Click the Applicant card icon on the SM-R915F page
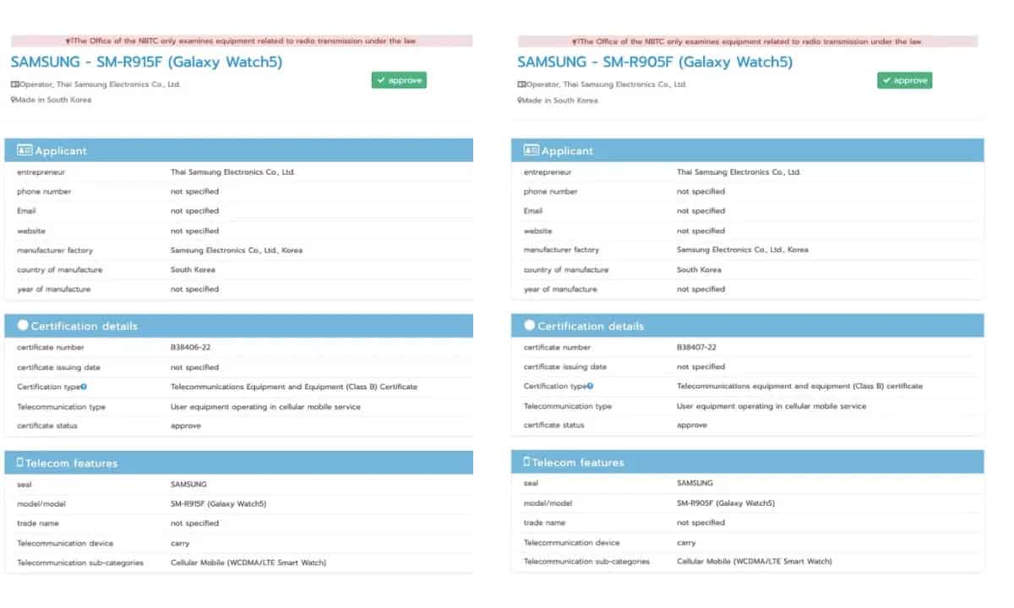This screenshot has height=608, width=1014. pos(25,150)
